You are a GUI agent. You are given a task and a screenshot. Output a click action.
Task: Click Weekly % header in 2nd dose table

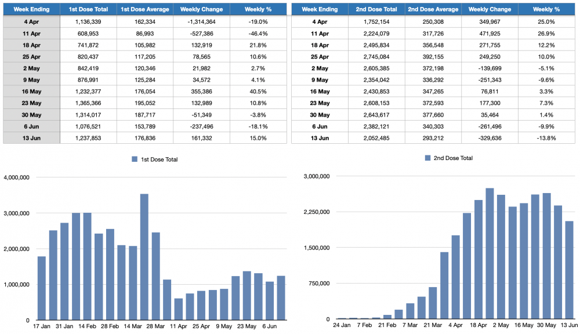click(x=546, y=9)
